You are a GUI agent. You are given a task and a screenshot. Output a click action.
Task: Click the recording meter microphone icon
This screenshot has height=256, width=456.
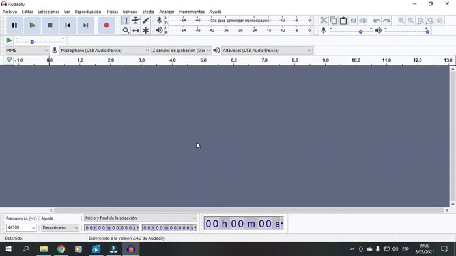tap(159, 20)
